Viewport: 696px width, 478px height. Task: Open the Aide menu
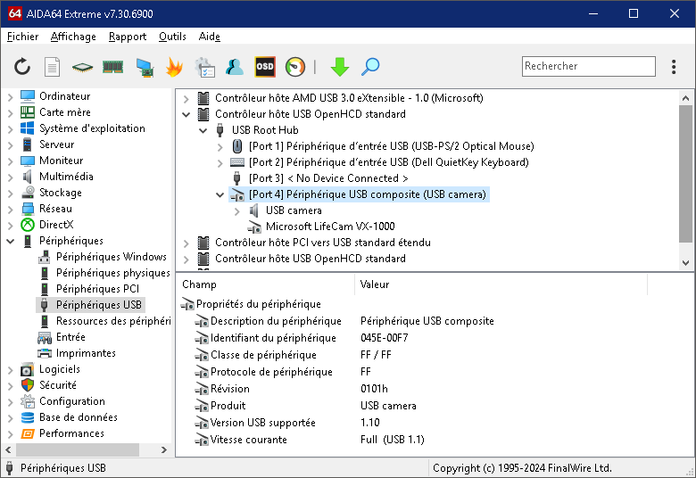tap(209, 37)
